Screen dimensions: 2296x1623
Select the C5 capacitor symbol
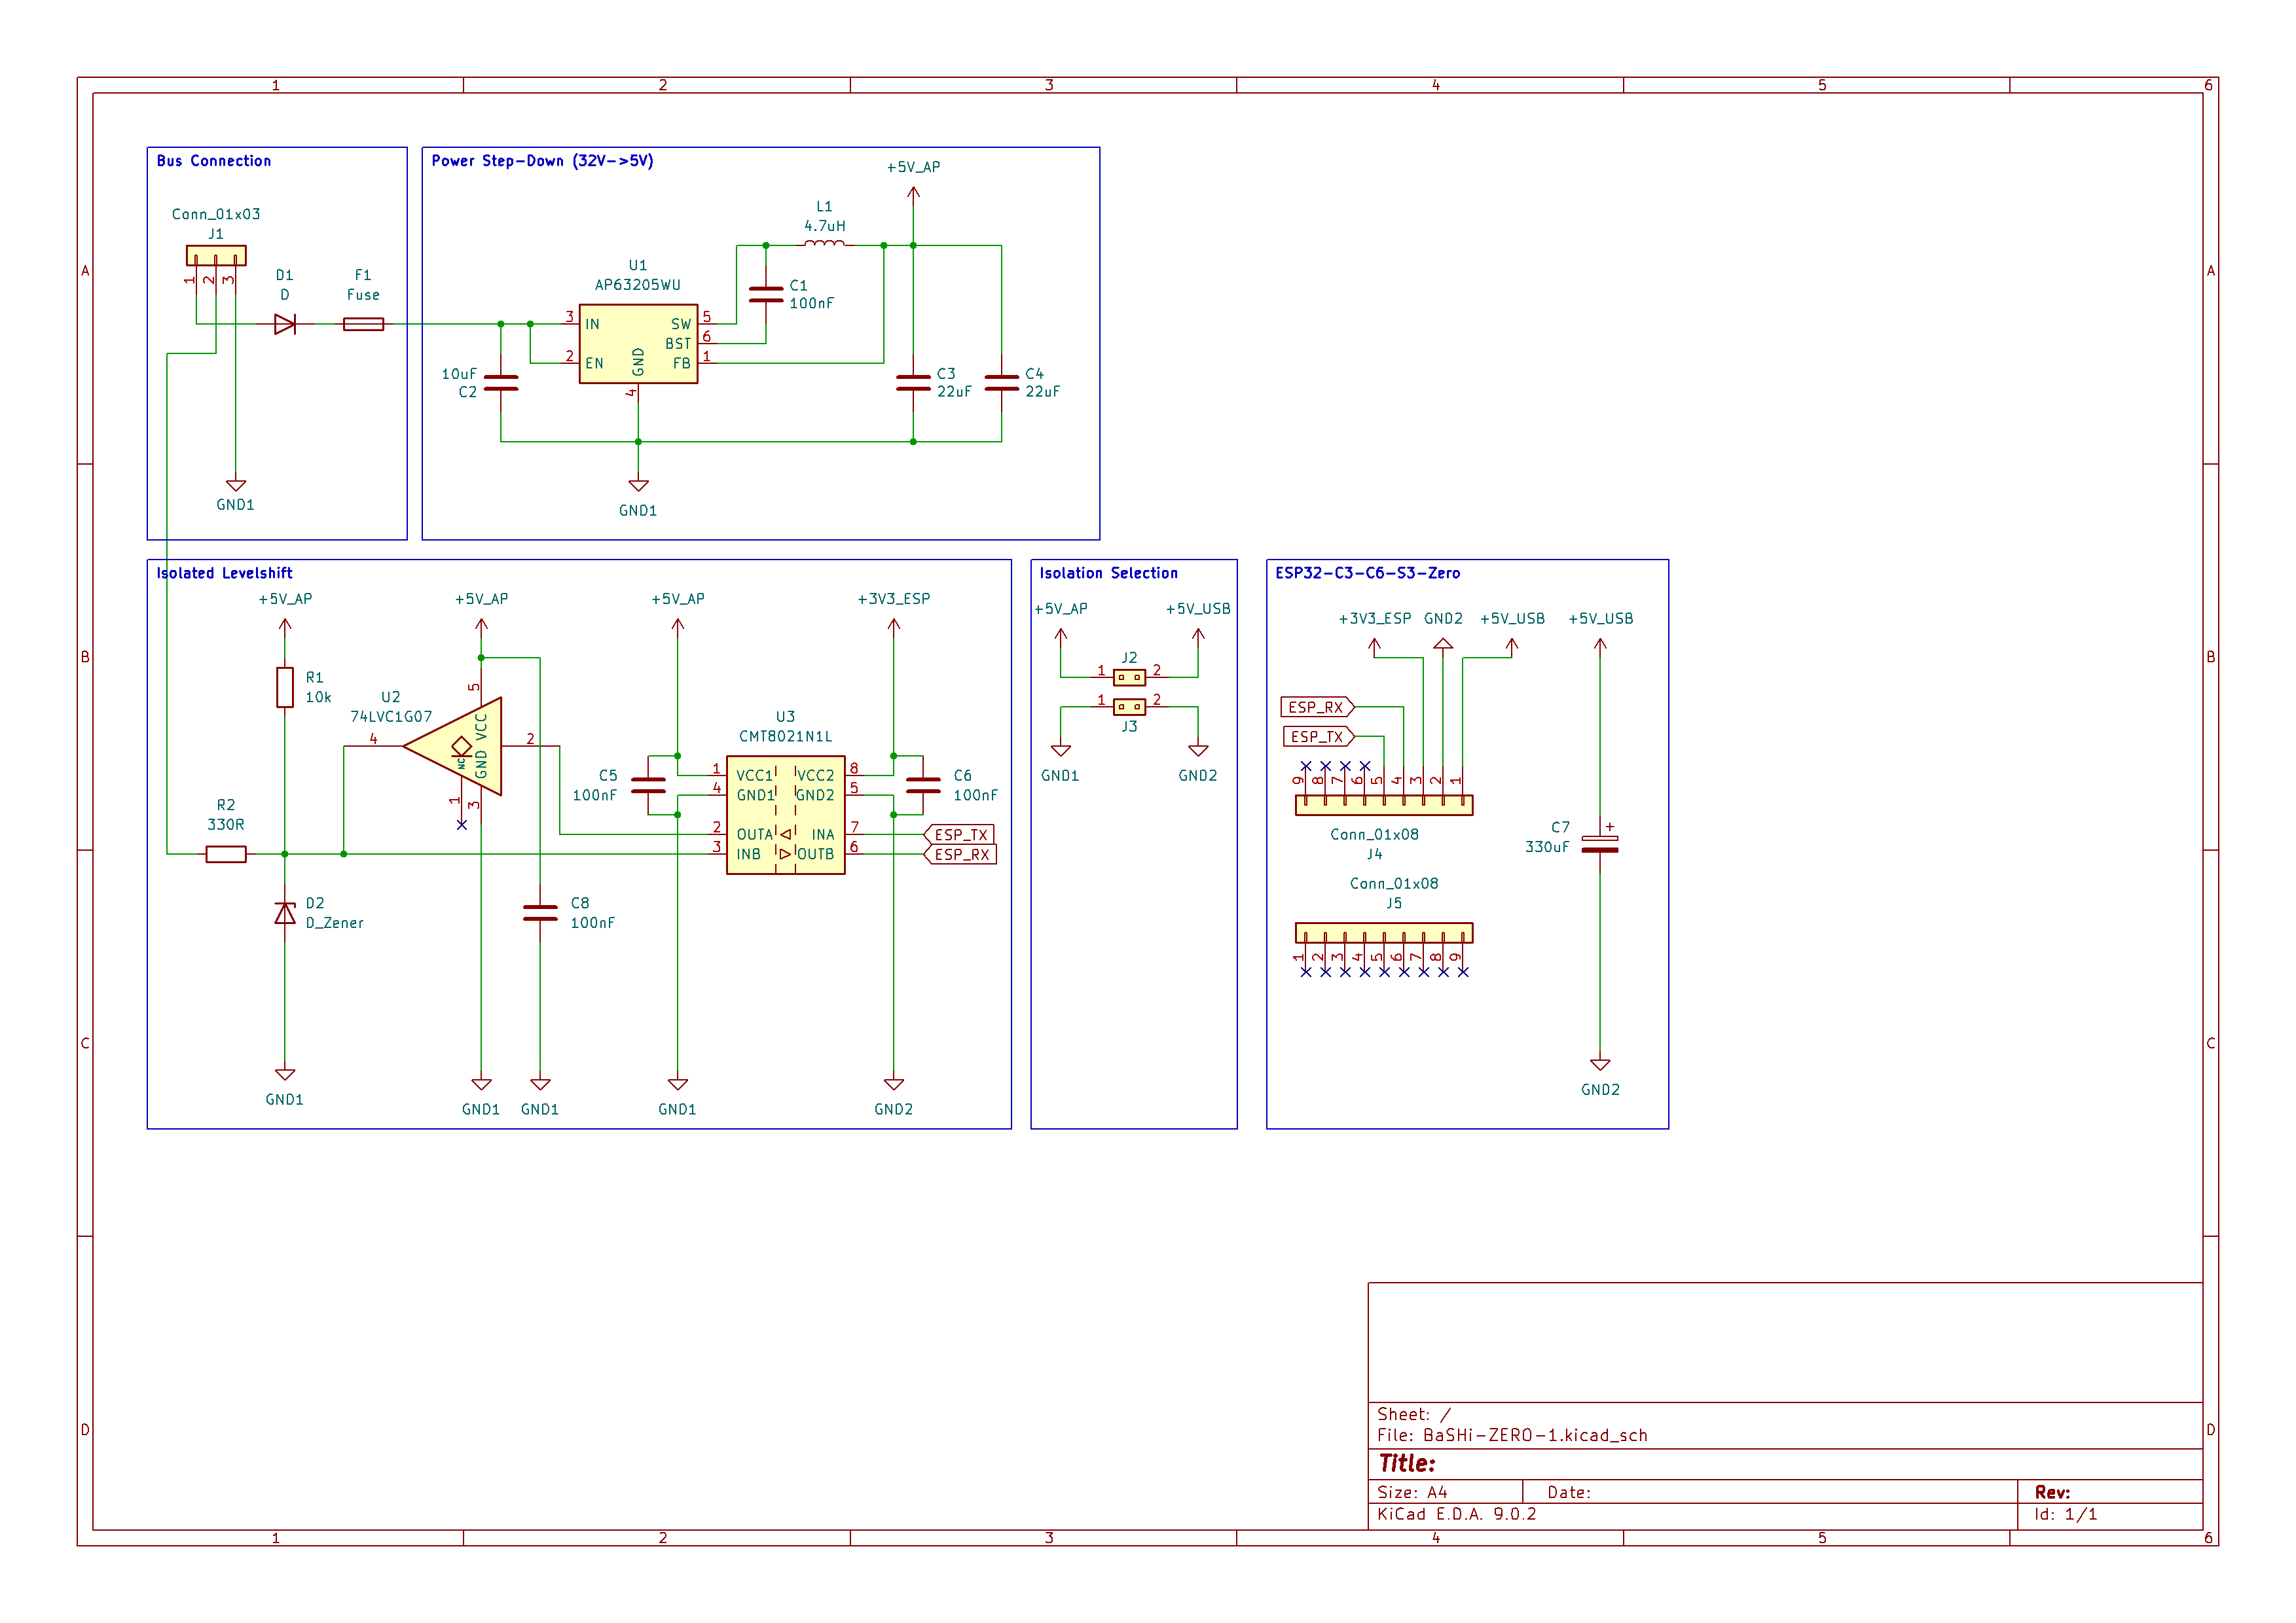pyautogui.click(x=648, y=785)
